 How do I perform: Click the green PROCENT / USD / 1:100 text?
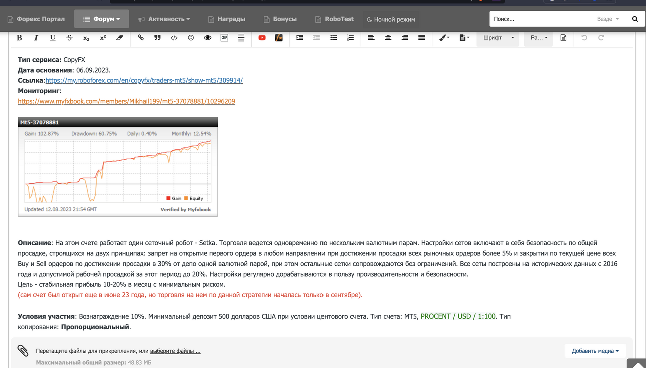[458, 316]
